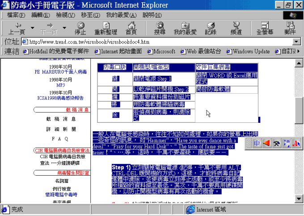Screen dimensions: 304x216
Task: Open the History (記錄) pane
Action: 211,28
